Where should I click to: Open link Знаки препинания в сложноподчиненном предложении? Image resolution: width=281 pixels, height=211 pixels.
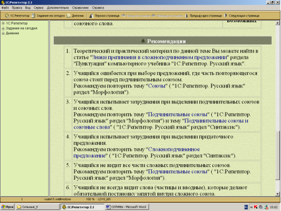coord(160,57)
